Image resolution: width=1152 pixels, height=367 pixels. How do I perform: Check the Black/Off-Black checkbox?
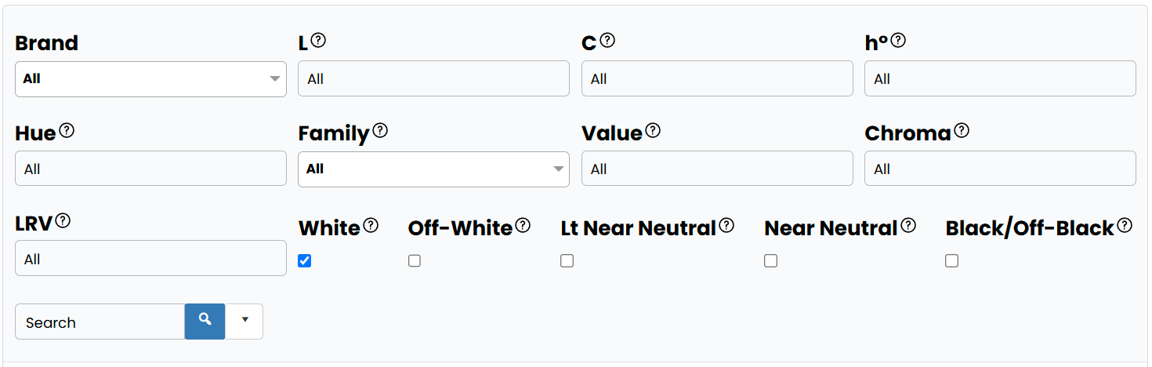point(952,261)
